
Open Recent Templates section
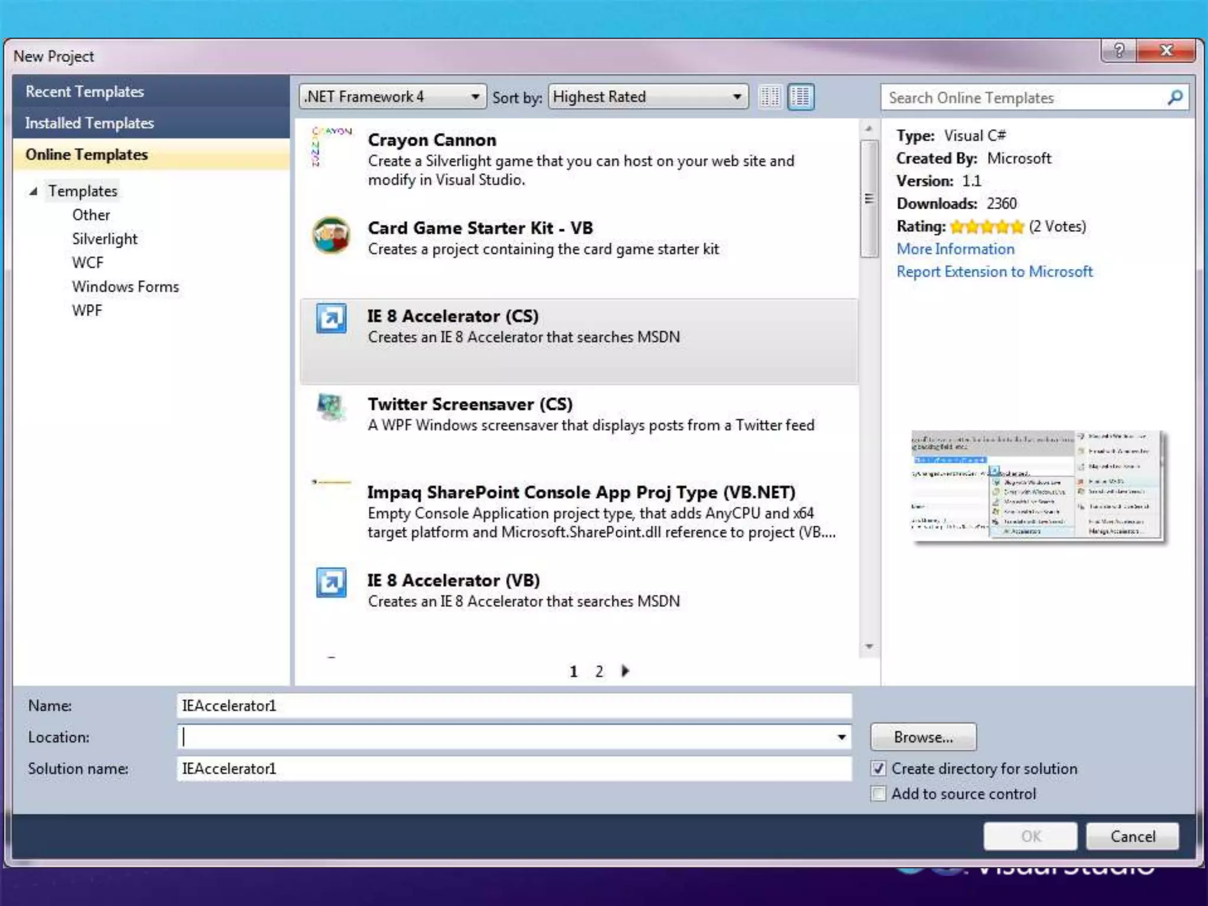[x=85, y=92]
